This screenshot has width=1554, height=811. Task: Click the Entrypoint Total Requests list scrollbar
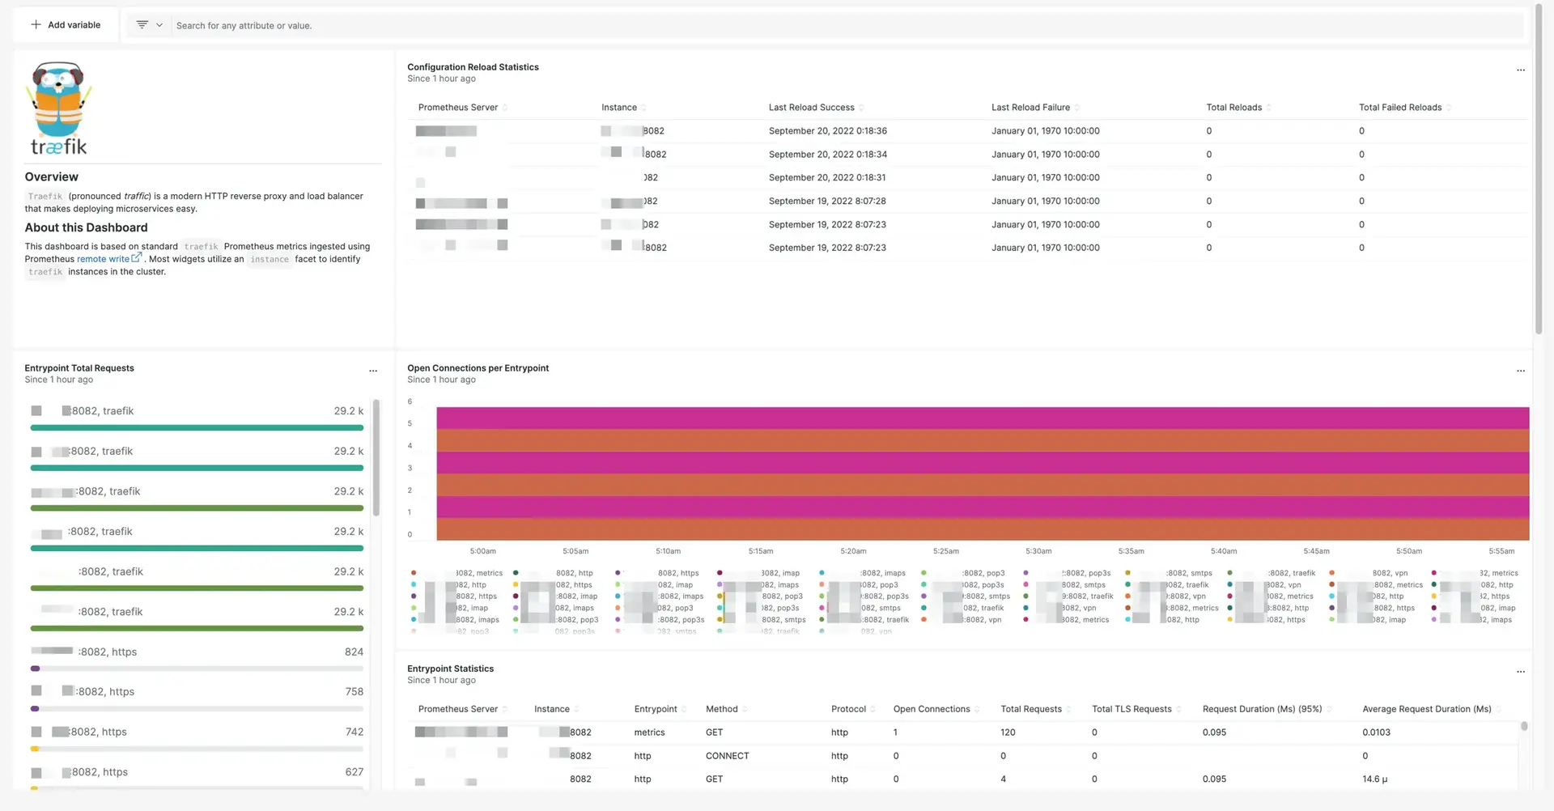(x=376, y=457)
